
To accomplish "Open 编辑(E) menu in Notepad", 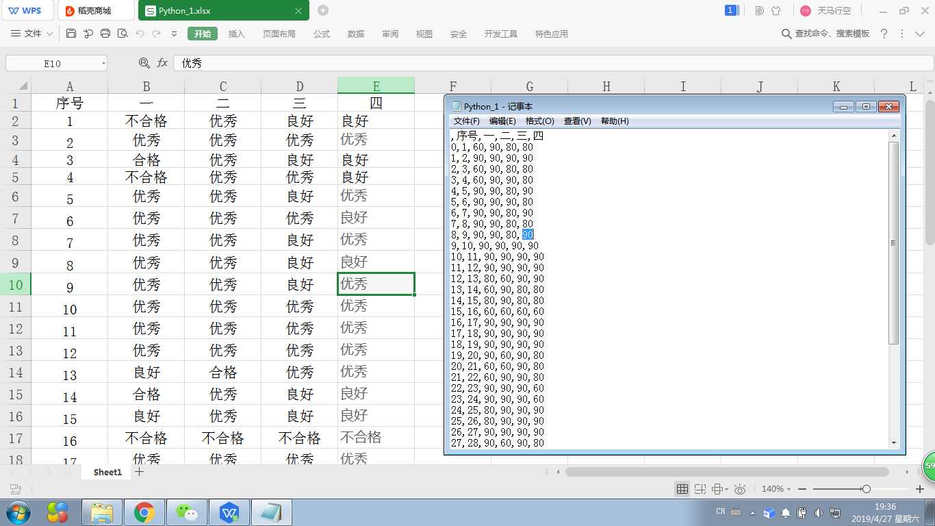I will click(x=502, y=121).
